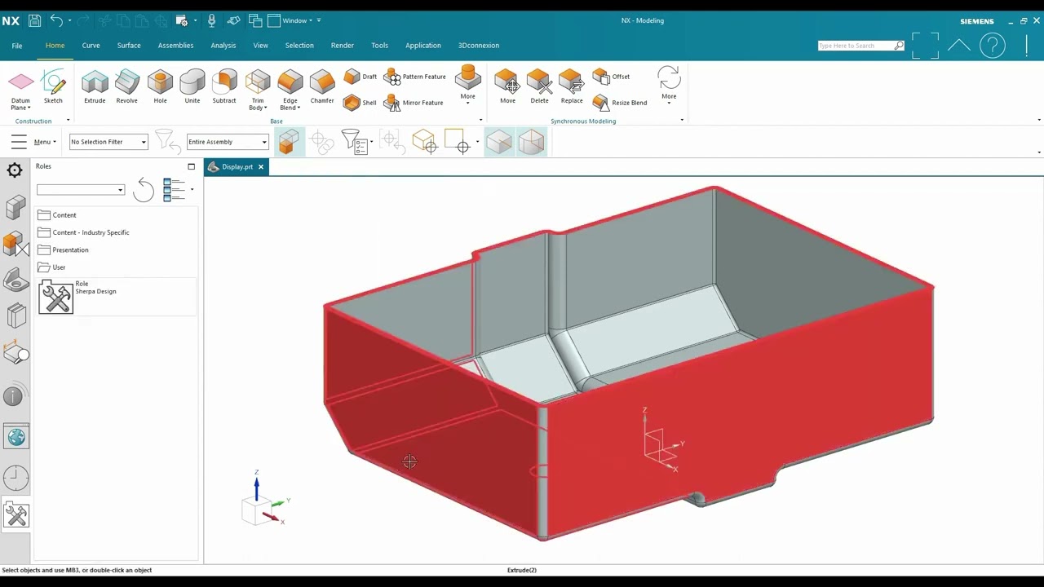Select the Trim Body tool

click(x=258, y=90)
